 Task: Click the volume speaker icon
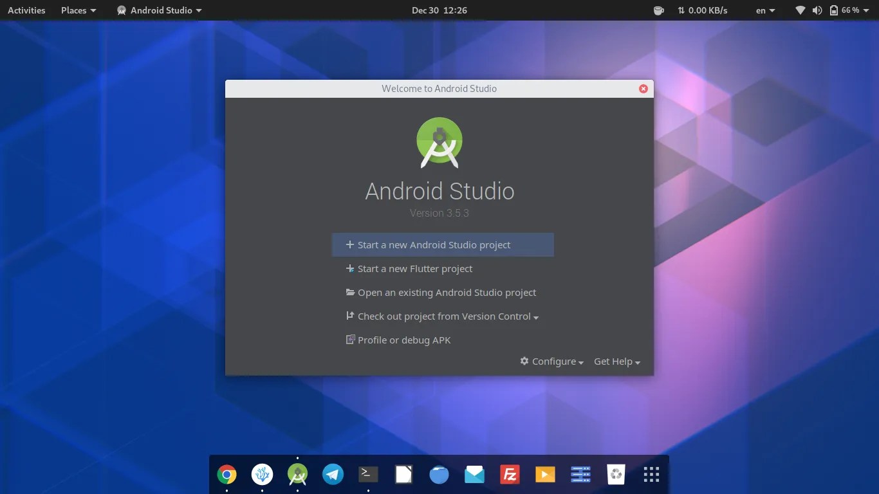click(x=817, y=10)
